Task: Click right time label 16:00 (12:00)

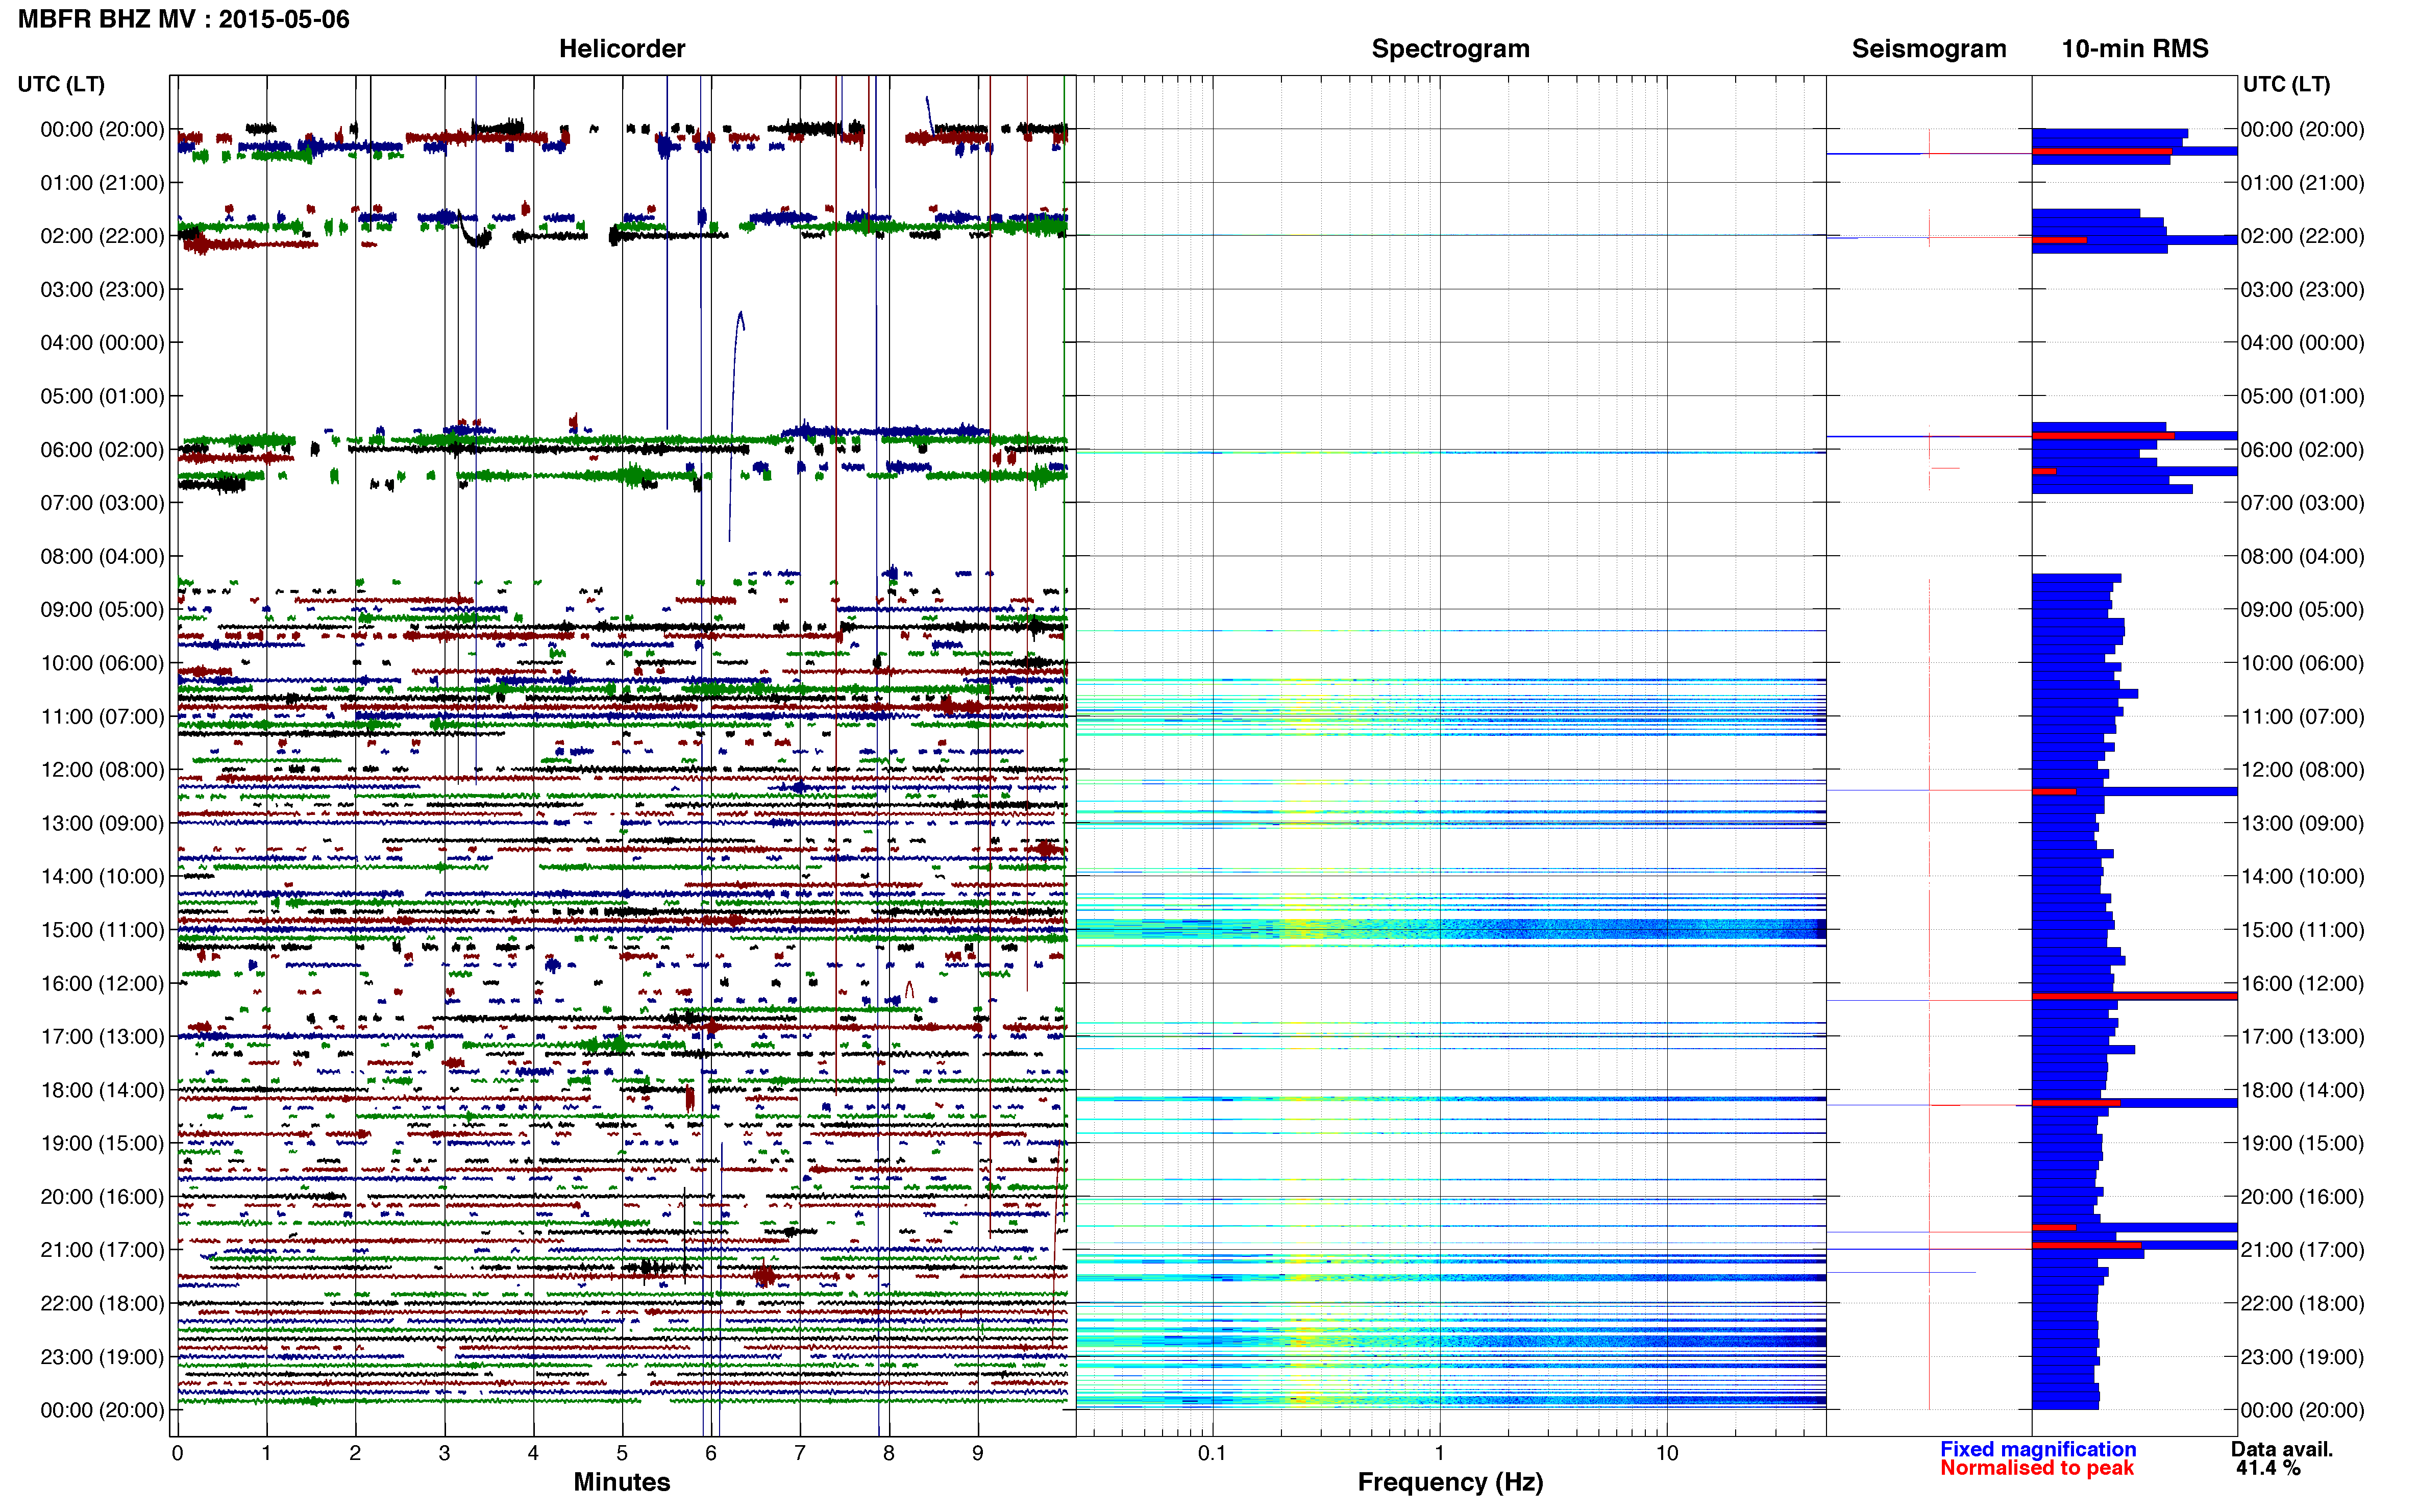Action: [2302, 983]
